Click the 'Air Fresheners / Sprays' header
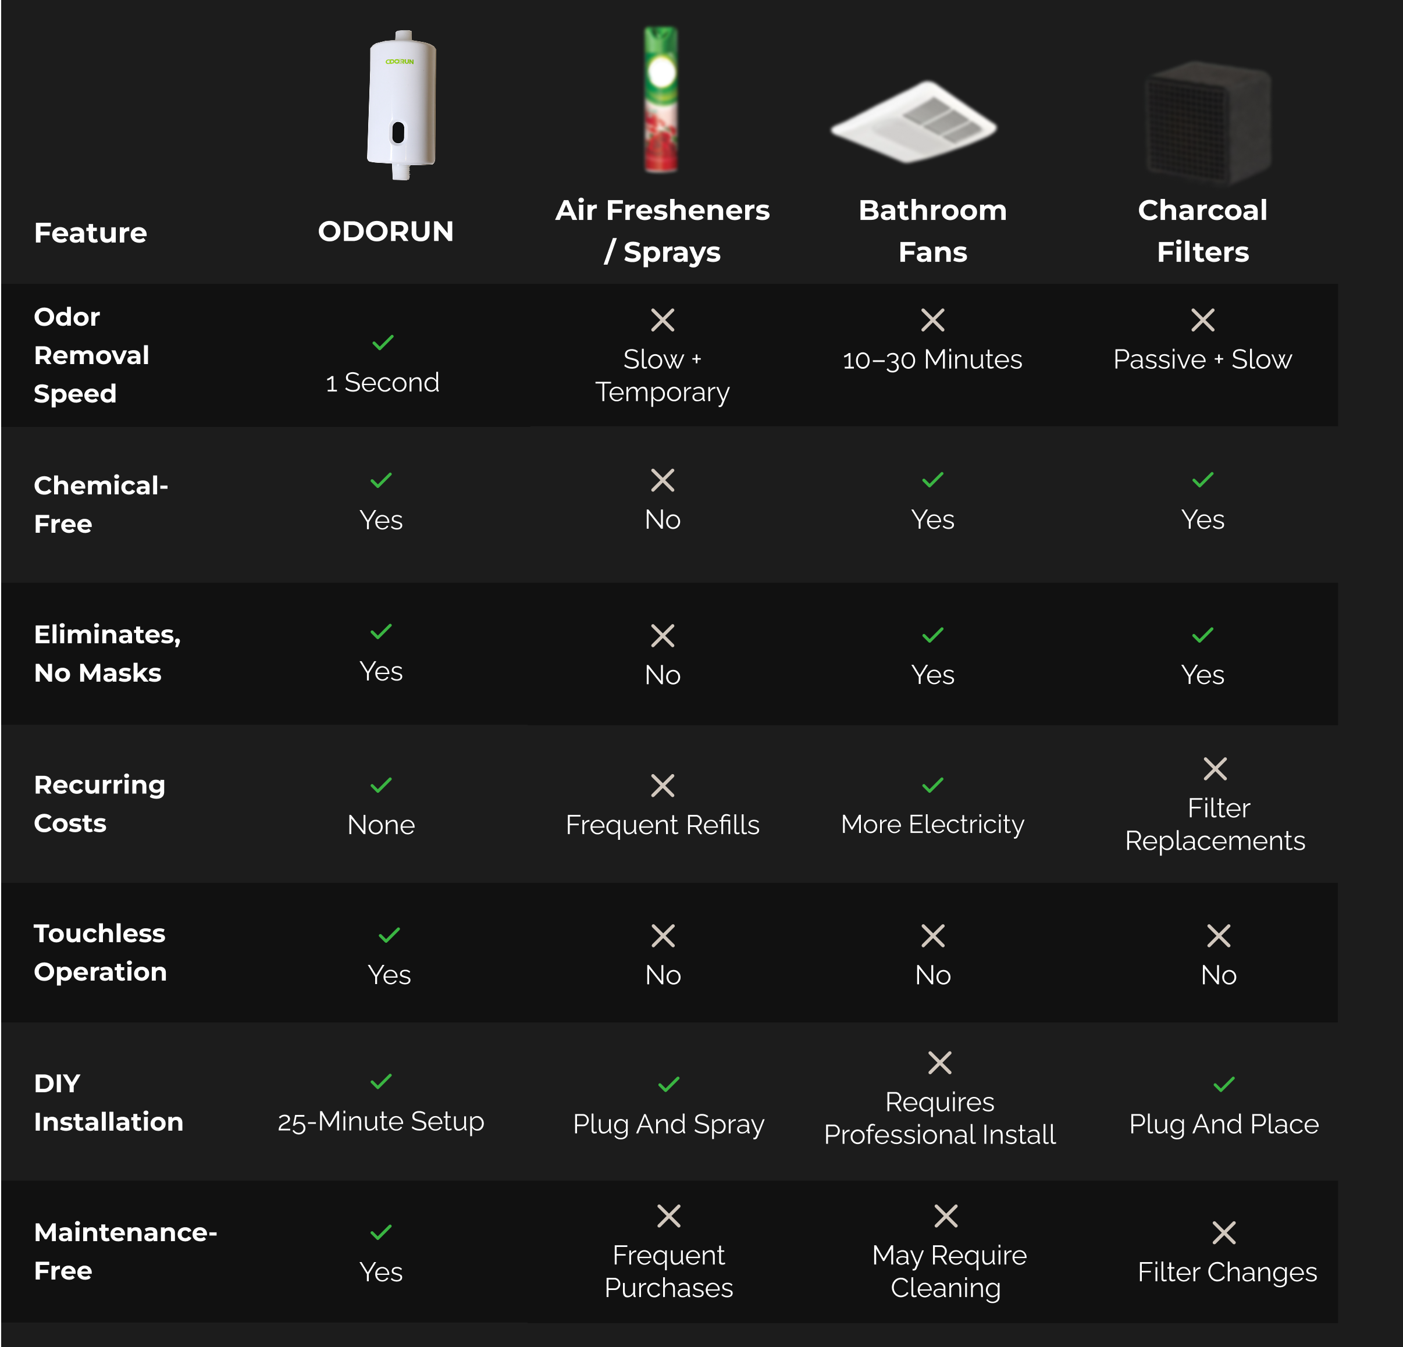The width and height of the screenshot is (1403, 1347). click(663, 231)
